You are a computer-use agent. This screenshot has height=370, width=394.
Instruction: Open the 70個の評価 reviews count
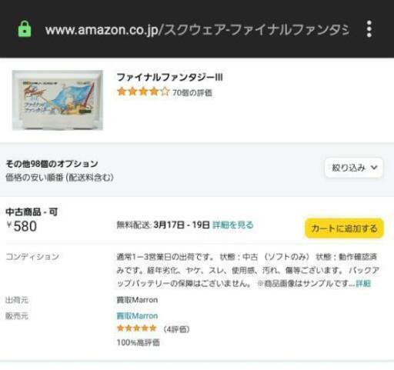(x=192, y=92)
